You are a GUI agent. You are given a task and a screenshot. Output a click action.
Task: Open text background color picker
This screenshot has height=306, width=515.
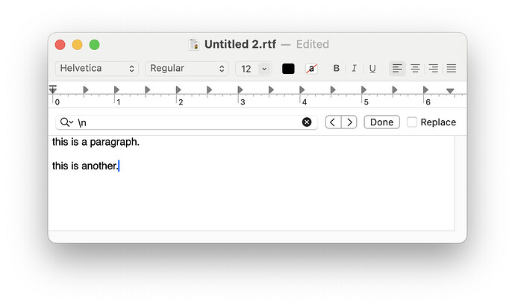click(x=311, y=69)
